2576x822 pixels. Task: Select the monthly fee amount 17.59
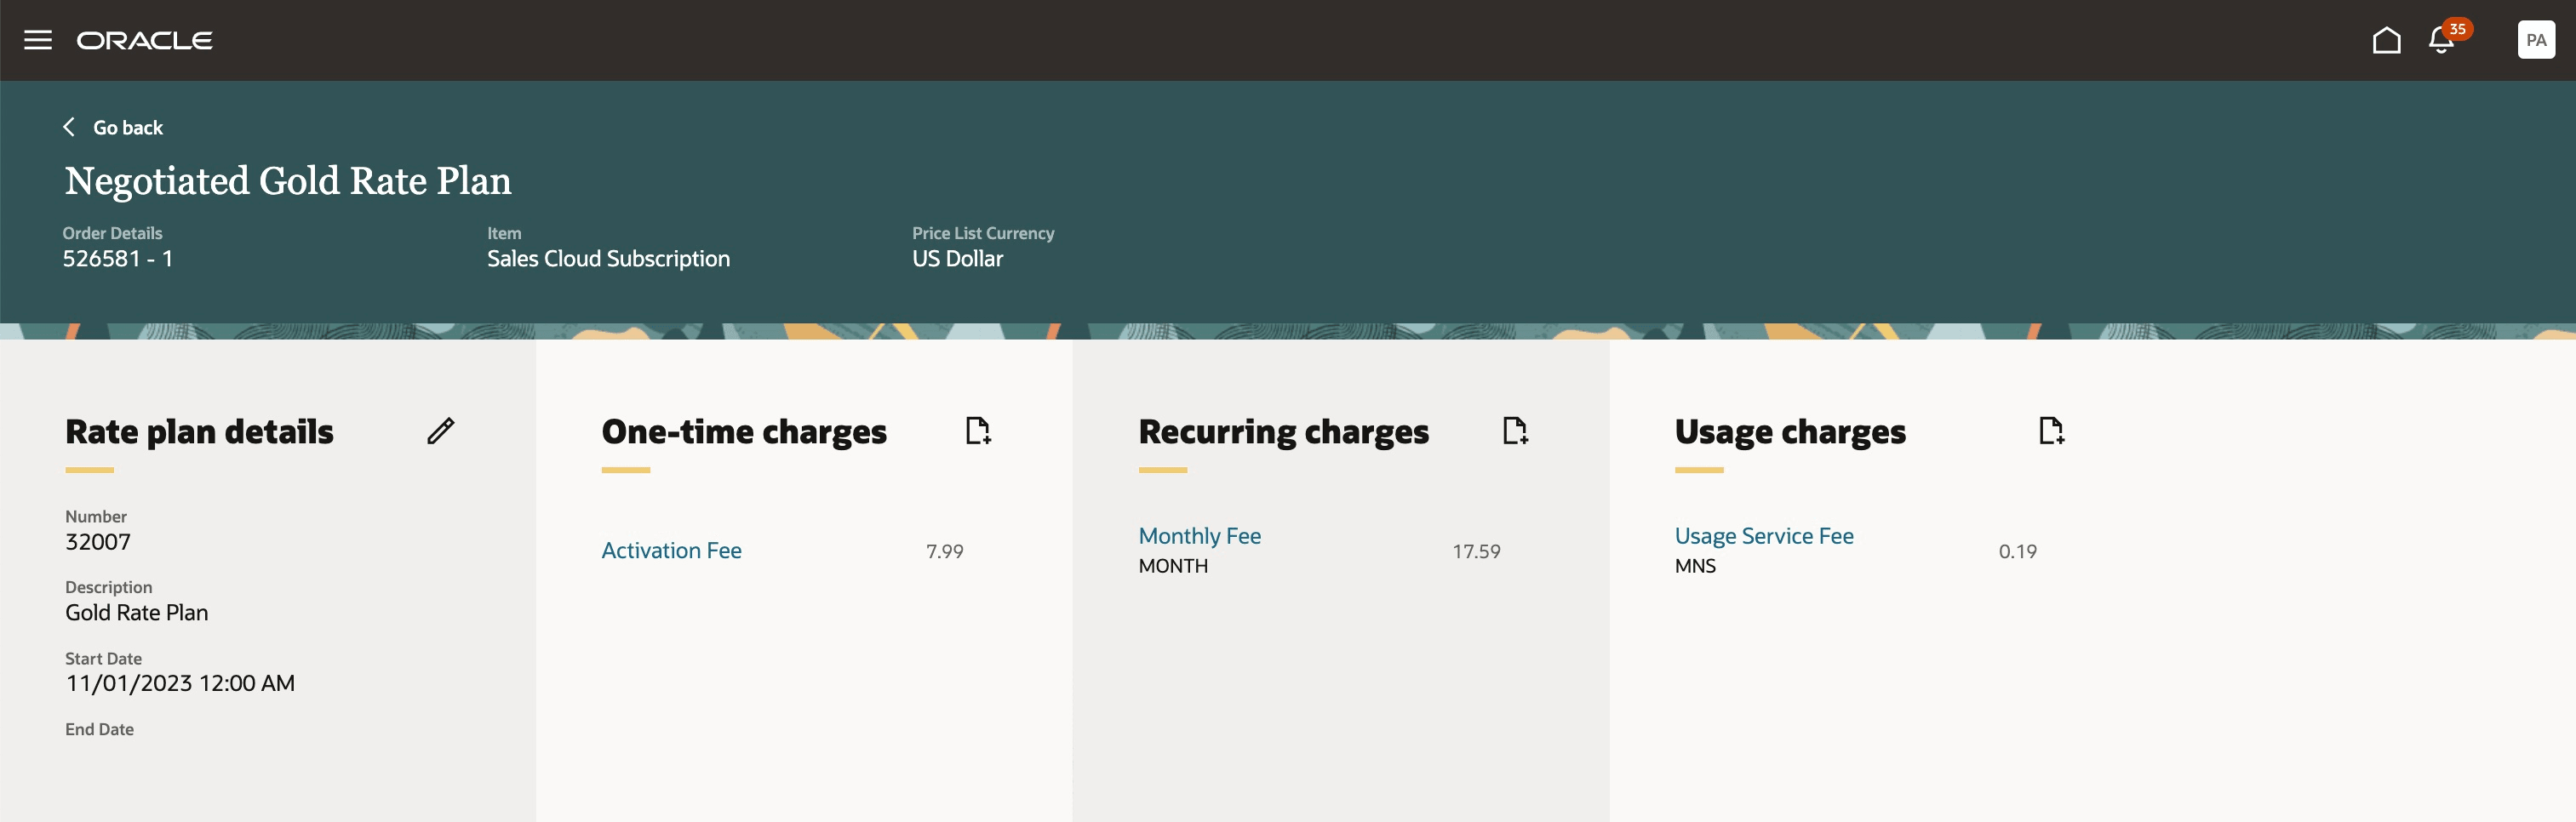tap(1476, 551)
